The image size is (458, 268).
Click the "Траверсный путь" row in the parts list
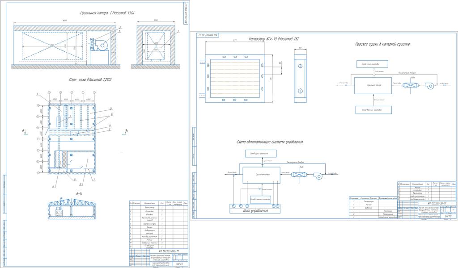coord(159,224)
